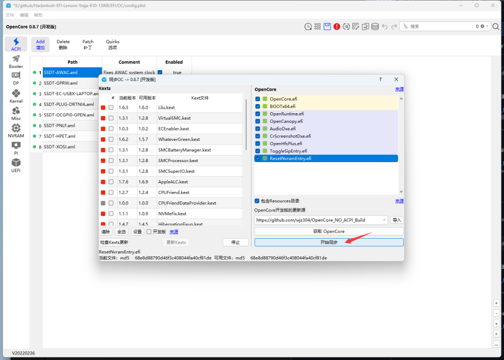
Task: Click the 获取 OpenCore button
Action: 329,232
